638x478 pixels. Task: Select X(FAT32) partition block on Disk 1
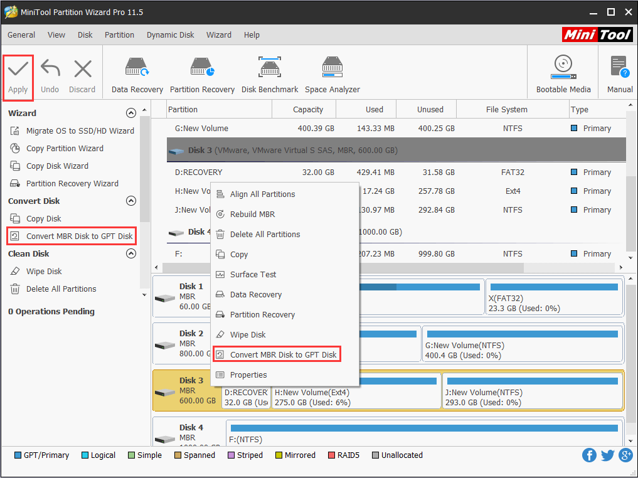(554, 297)
